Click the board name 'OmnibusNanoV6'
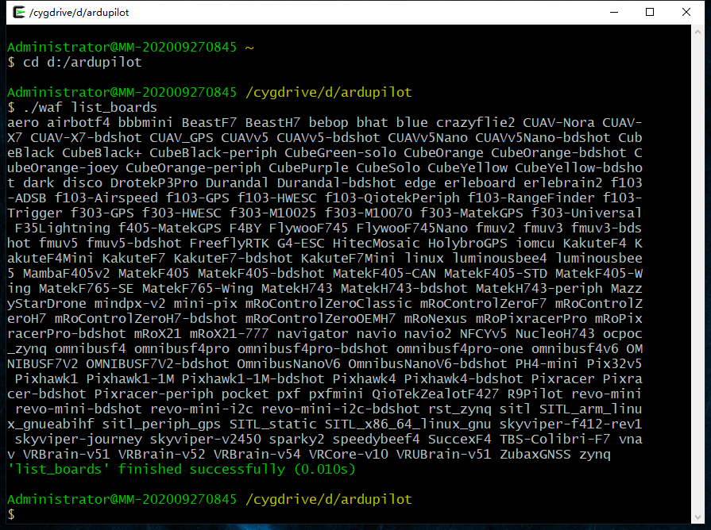The width and height of the screenshot is (711, 530). pos(288,363)
